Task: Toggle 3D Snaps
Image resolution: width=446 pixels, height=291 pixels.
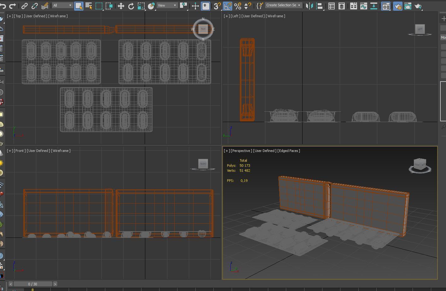Action: point(217,6)
